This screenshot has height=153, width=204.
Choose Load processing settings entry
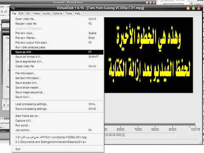[57, 104]
